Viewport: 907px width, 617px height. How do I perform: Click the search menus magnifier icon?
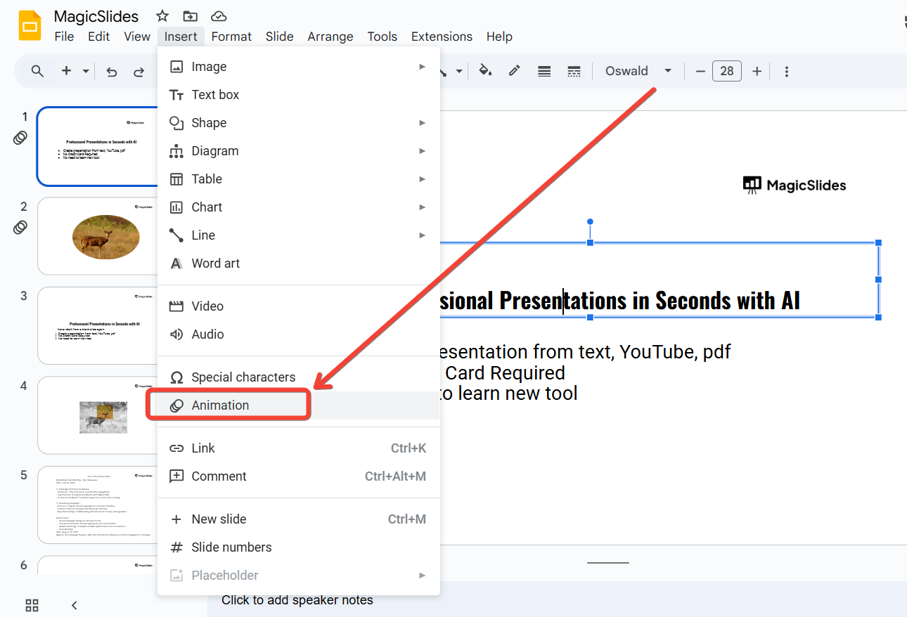tap(38, 71)
